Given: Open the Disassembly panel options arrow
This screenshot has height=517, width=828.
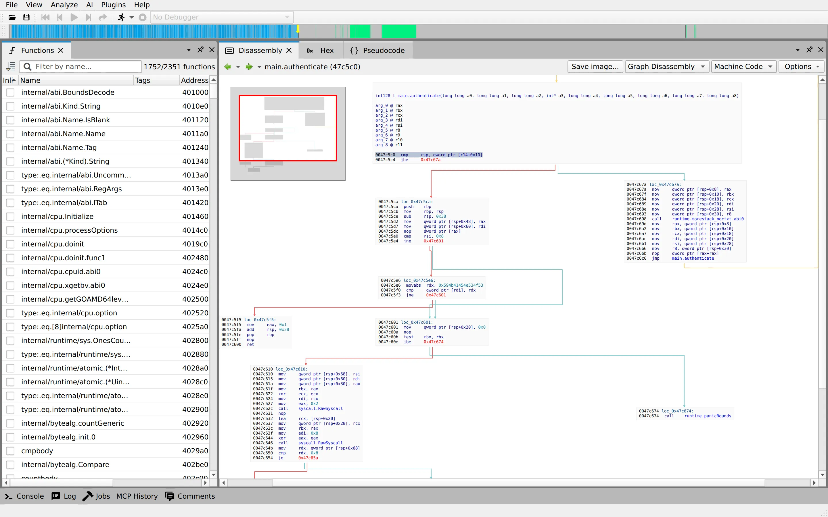Looking at the screenshot, I should (x=798, y=50).
